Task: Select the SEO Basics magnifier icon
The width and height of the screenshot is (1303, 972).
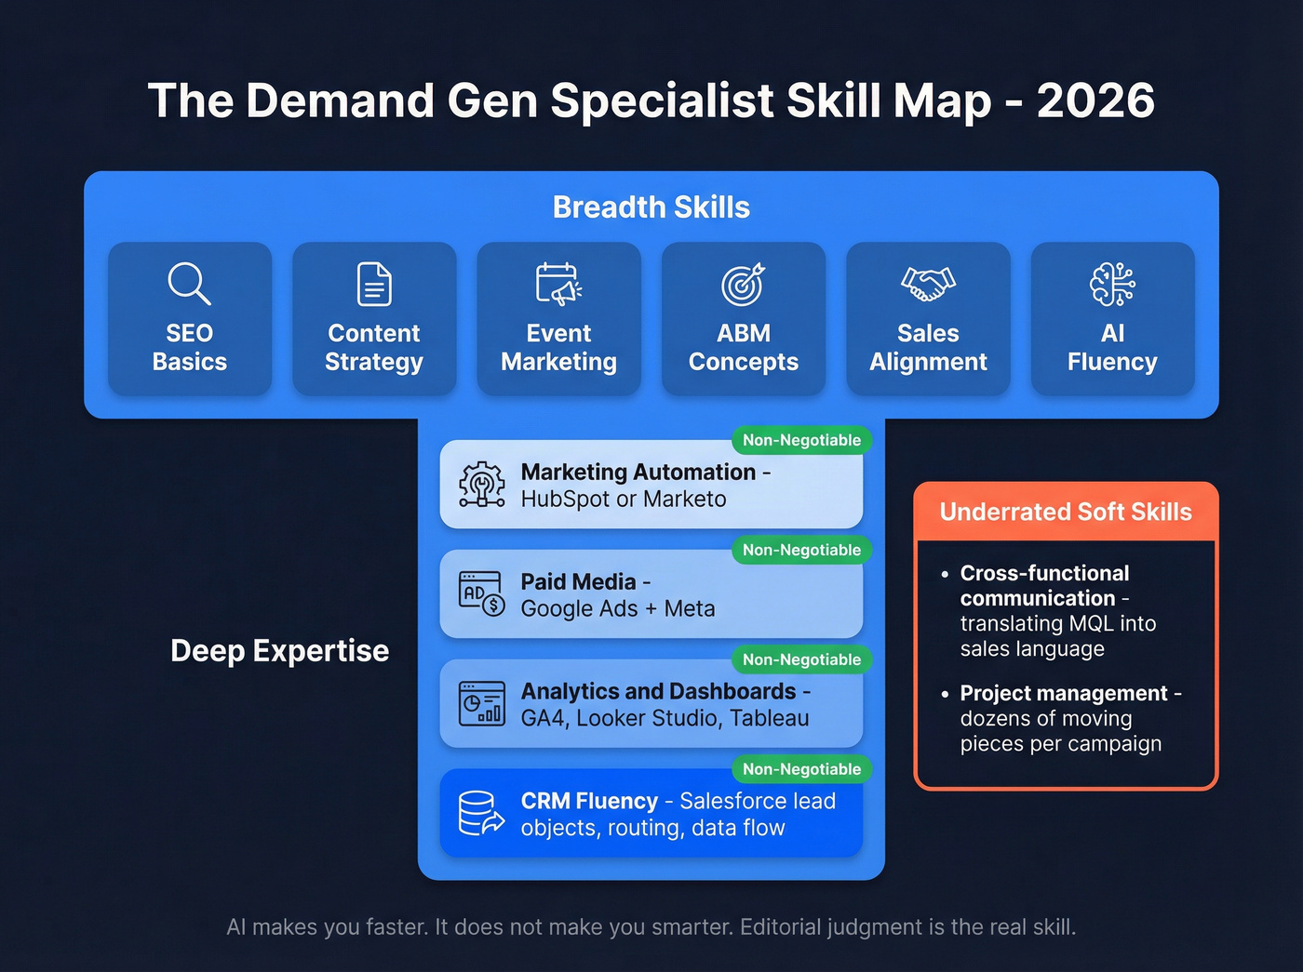Action: point(189,283)
